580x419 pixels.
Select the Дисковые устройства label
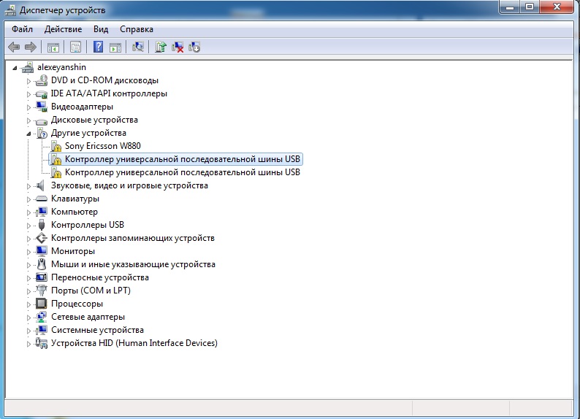click(94, 120)
